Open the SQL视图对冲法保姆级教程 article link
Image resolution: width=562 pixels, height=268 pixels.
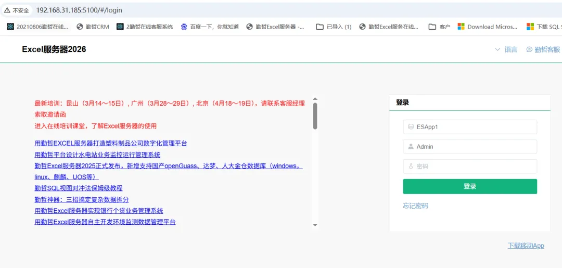tap(79, 188)
